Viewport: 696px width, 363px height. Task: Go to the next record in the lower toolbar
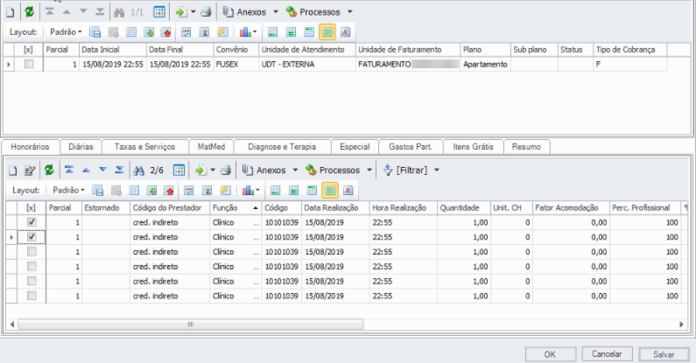pos(102,170)
